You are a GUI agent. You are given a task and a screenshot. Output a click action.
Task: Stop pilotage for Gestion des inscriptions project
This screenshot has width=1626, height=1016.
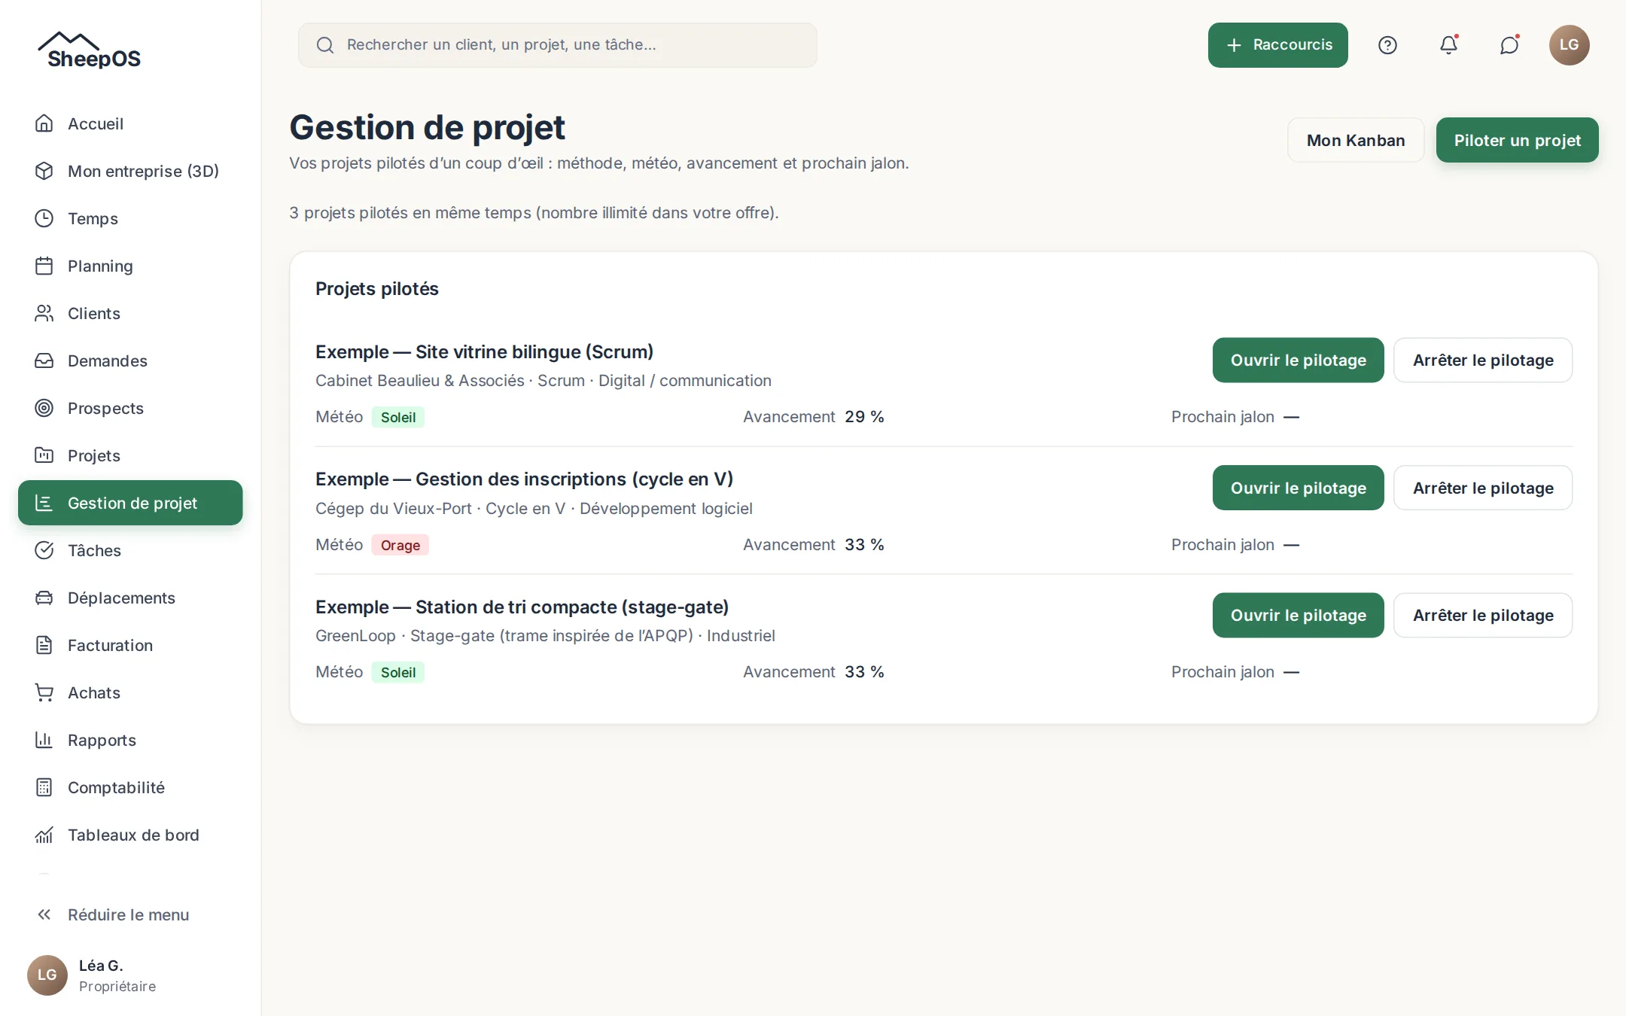[1482, 488]
